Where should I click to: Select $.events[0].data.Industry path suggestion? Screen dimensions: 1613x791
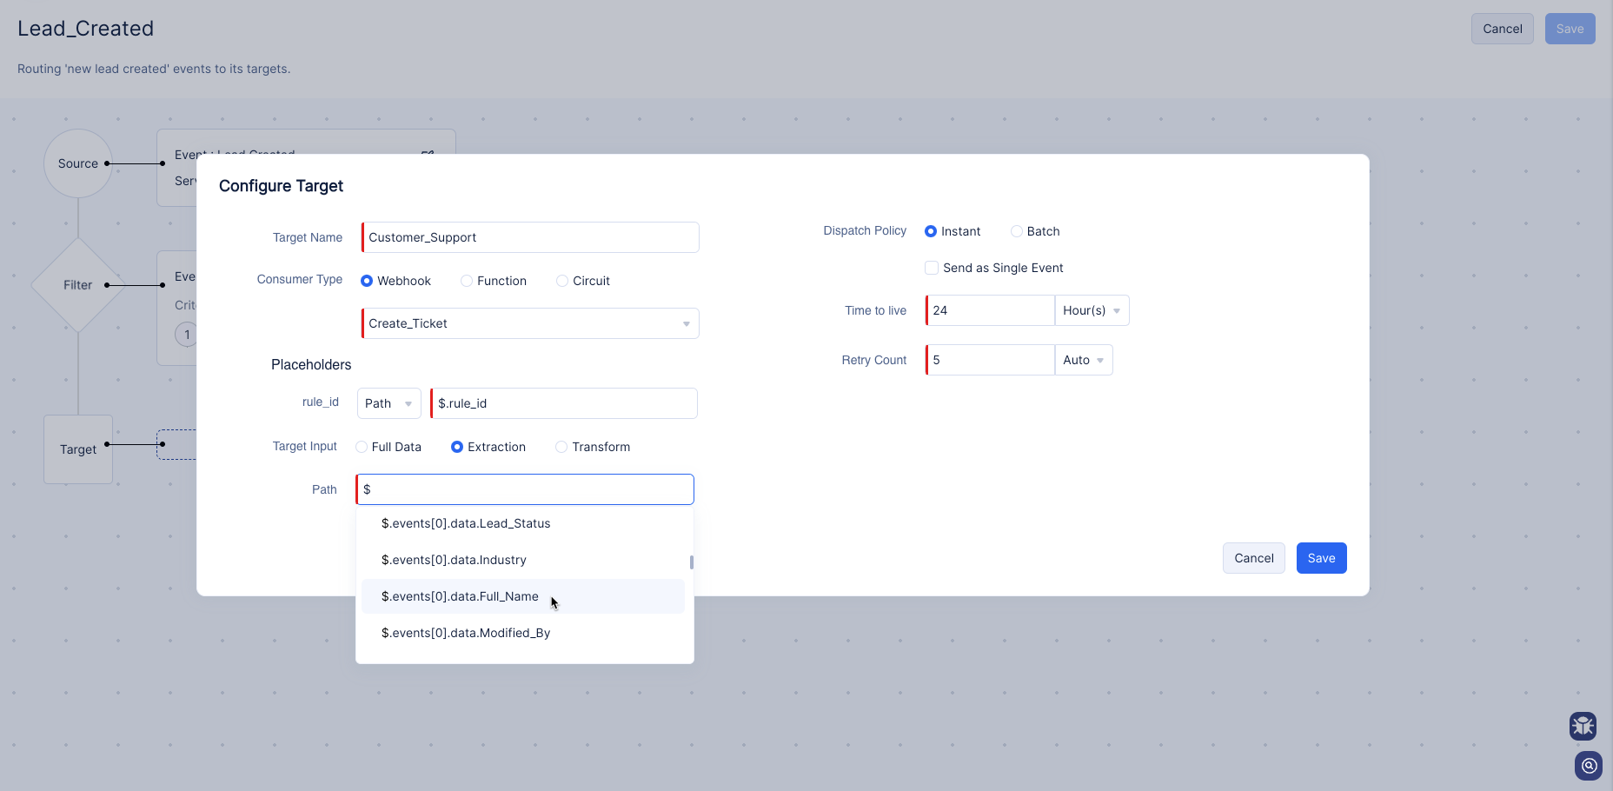pyautogui.click(x=454, y=560)
